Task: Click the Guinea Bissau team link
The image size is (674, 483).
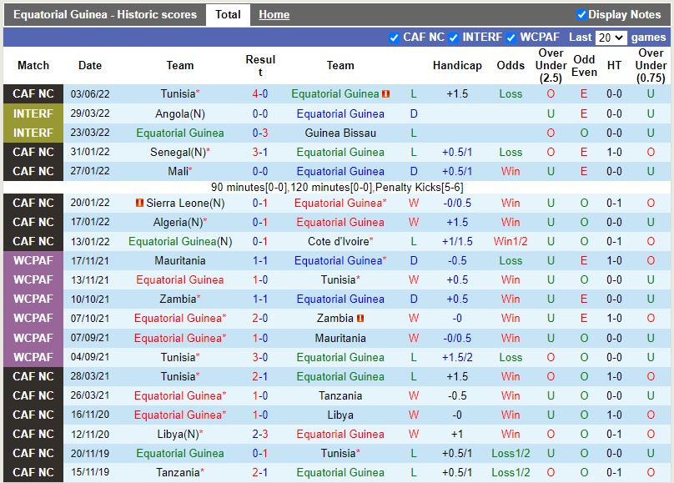Action: click(x=340, y=133)
